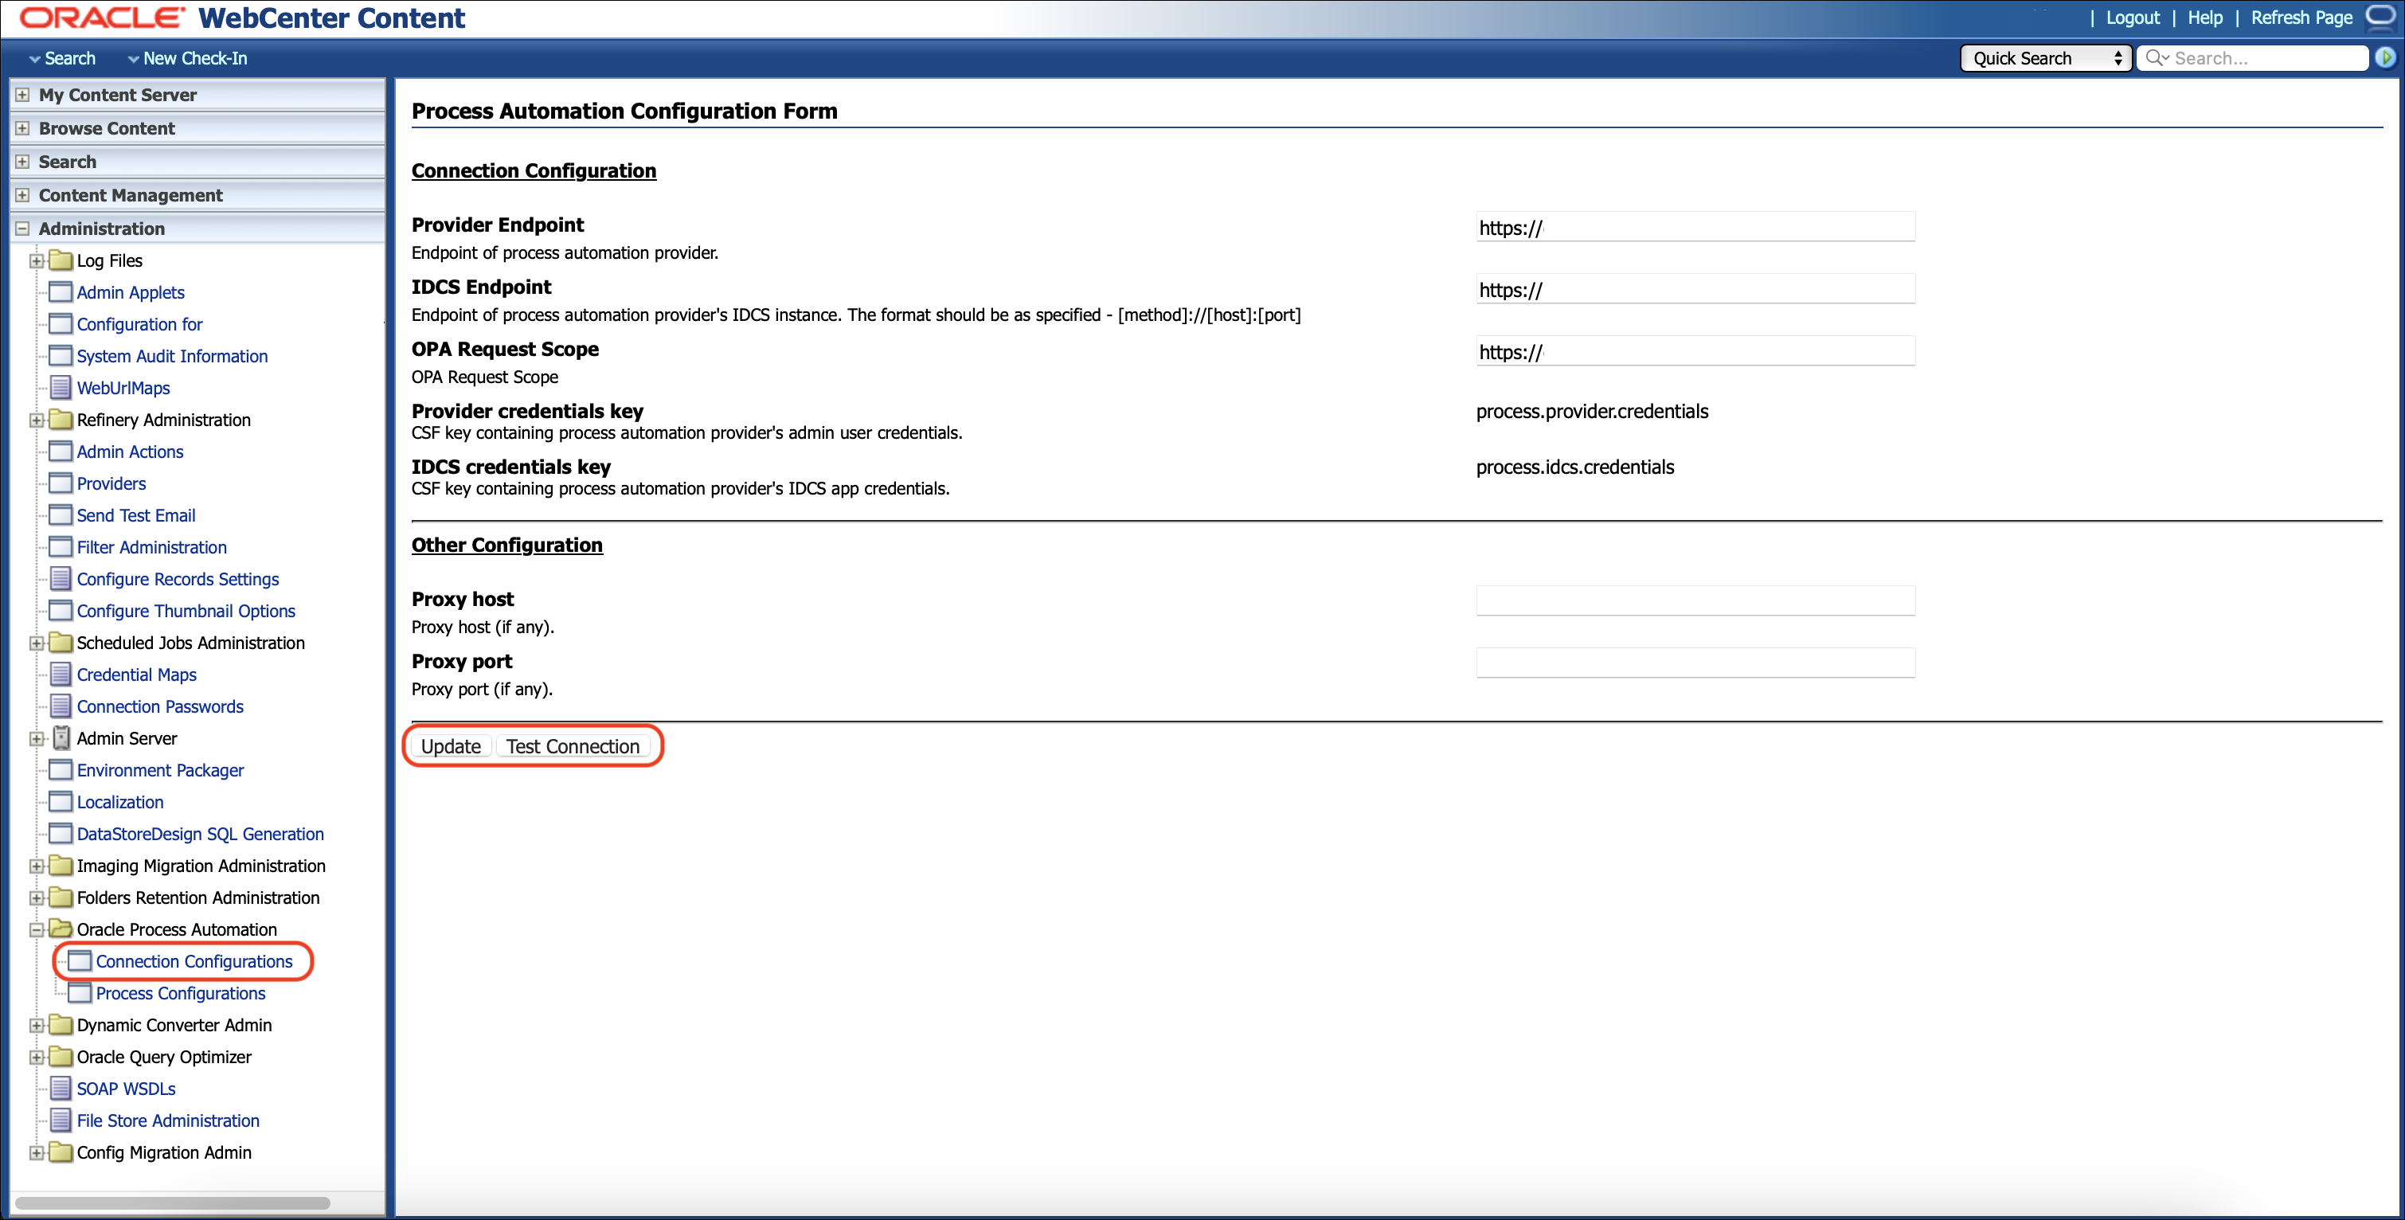2405x1220 pixels.
Task: Click the green quick search go button
Action: (x=2384, y=58)
